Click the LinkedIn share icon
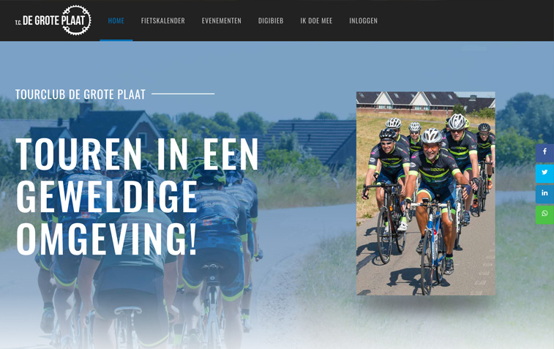Screen dimensions: 554x349 [544, 194]
